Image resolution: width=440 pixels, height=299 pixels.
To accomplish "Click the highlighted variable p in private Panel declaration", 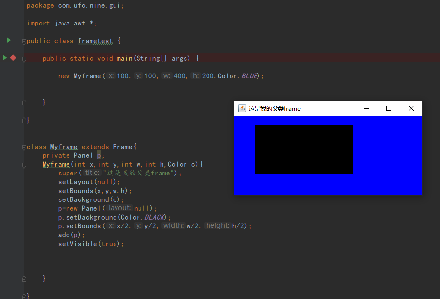I will 99,156.
